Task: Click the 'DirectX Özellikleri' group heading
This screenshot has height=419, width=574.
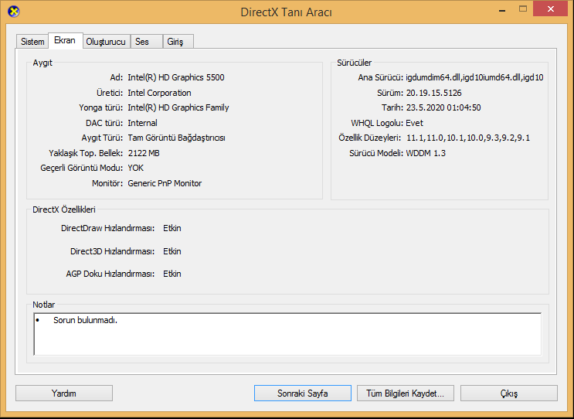Action: point(64,209)
